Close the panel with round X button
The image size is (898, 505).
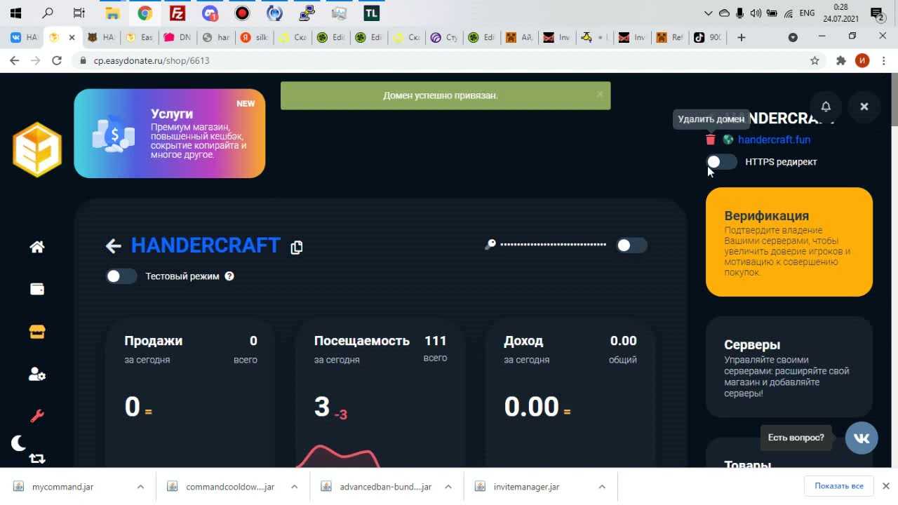864,107
